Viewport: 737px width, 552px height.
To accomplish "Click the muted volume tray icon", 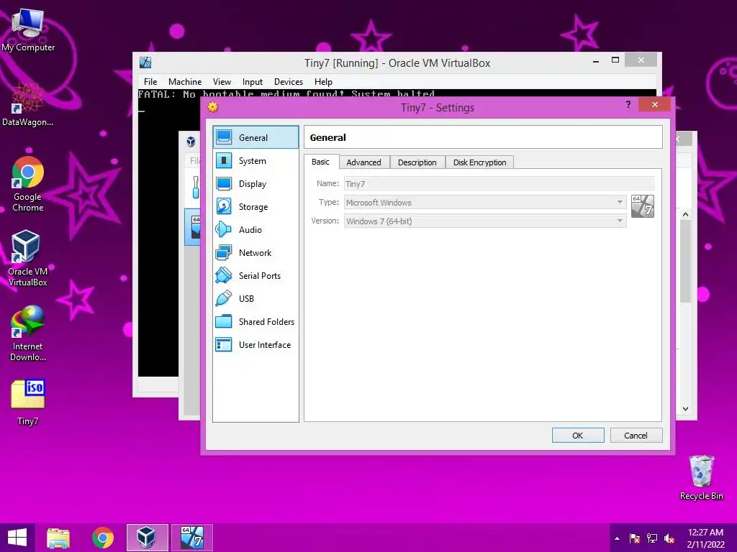I will pyautogui.click(x=669, y=538).
